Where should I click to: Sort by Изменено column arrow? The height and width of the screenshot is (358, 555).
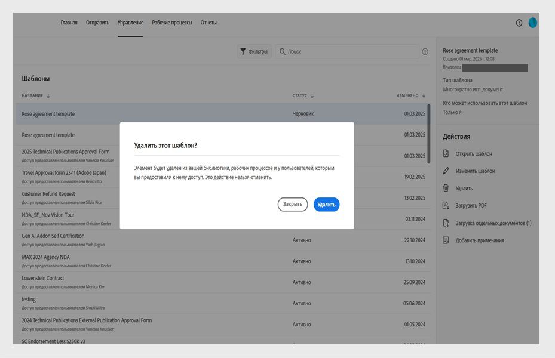coord(424,96)
